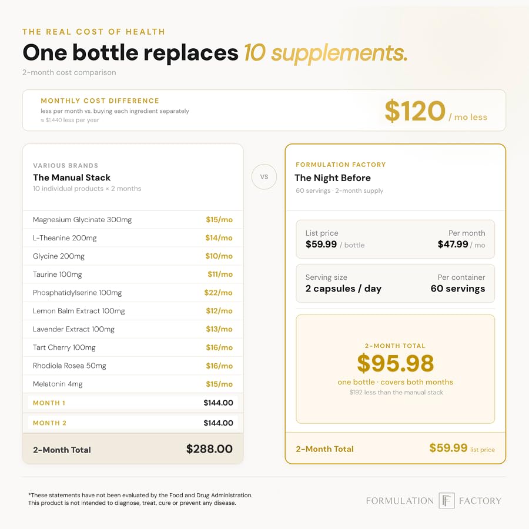Click the circular VS badge
The width and height of the screenshot is (529, 529).
pos(264,176)
